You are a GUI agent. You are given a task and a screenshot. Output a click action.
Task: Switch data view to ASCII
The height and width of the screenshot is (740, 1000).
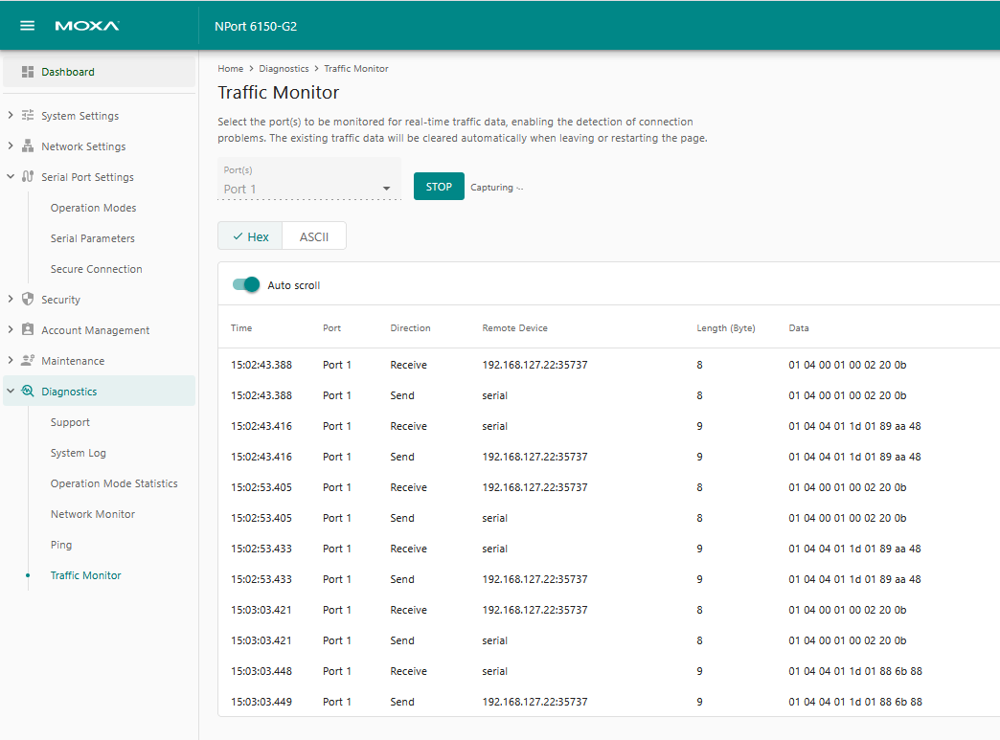pos(314,236)
